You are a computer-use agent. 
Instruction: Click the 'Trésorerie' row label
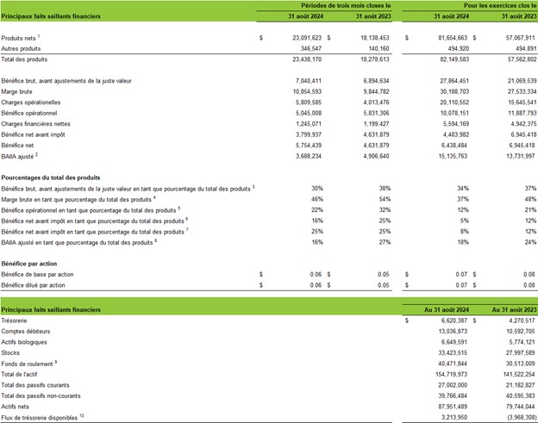coord(14,320)
